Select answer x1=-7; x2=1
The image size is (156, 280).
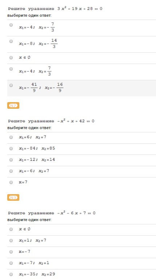pos(11,263)
